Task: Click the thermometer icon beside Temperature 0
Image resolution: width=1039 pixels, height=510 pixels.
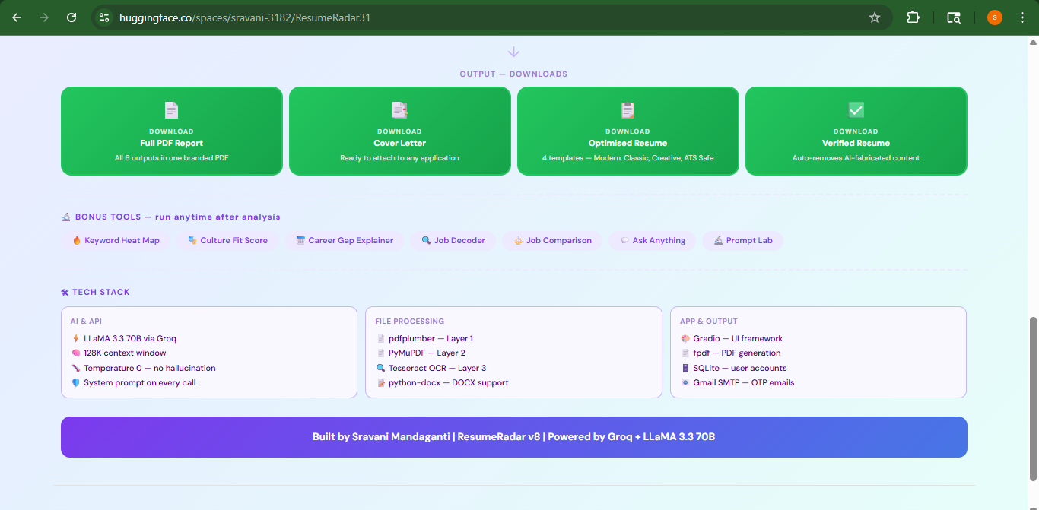Action: click(x=76, y=369)
